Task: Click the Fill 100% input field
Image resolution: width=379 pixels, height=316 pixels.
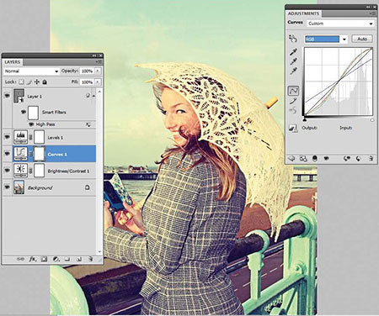Action: 87,82
